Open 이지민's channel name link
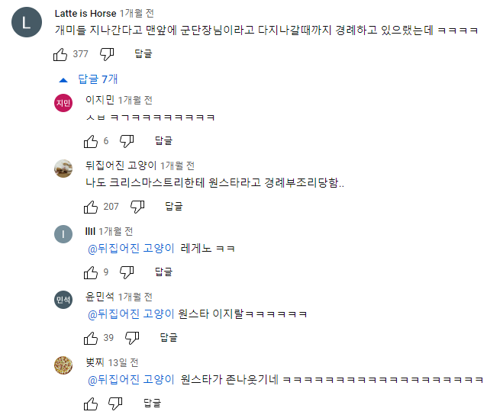The image size is (503, 418). point(100,100)
